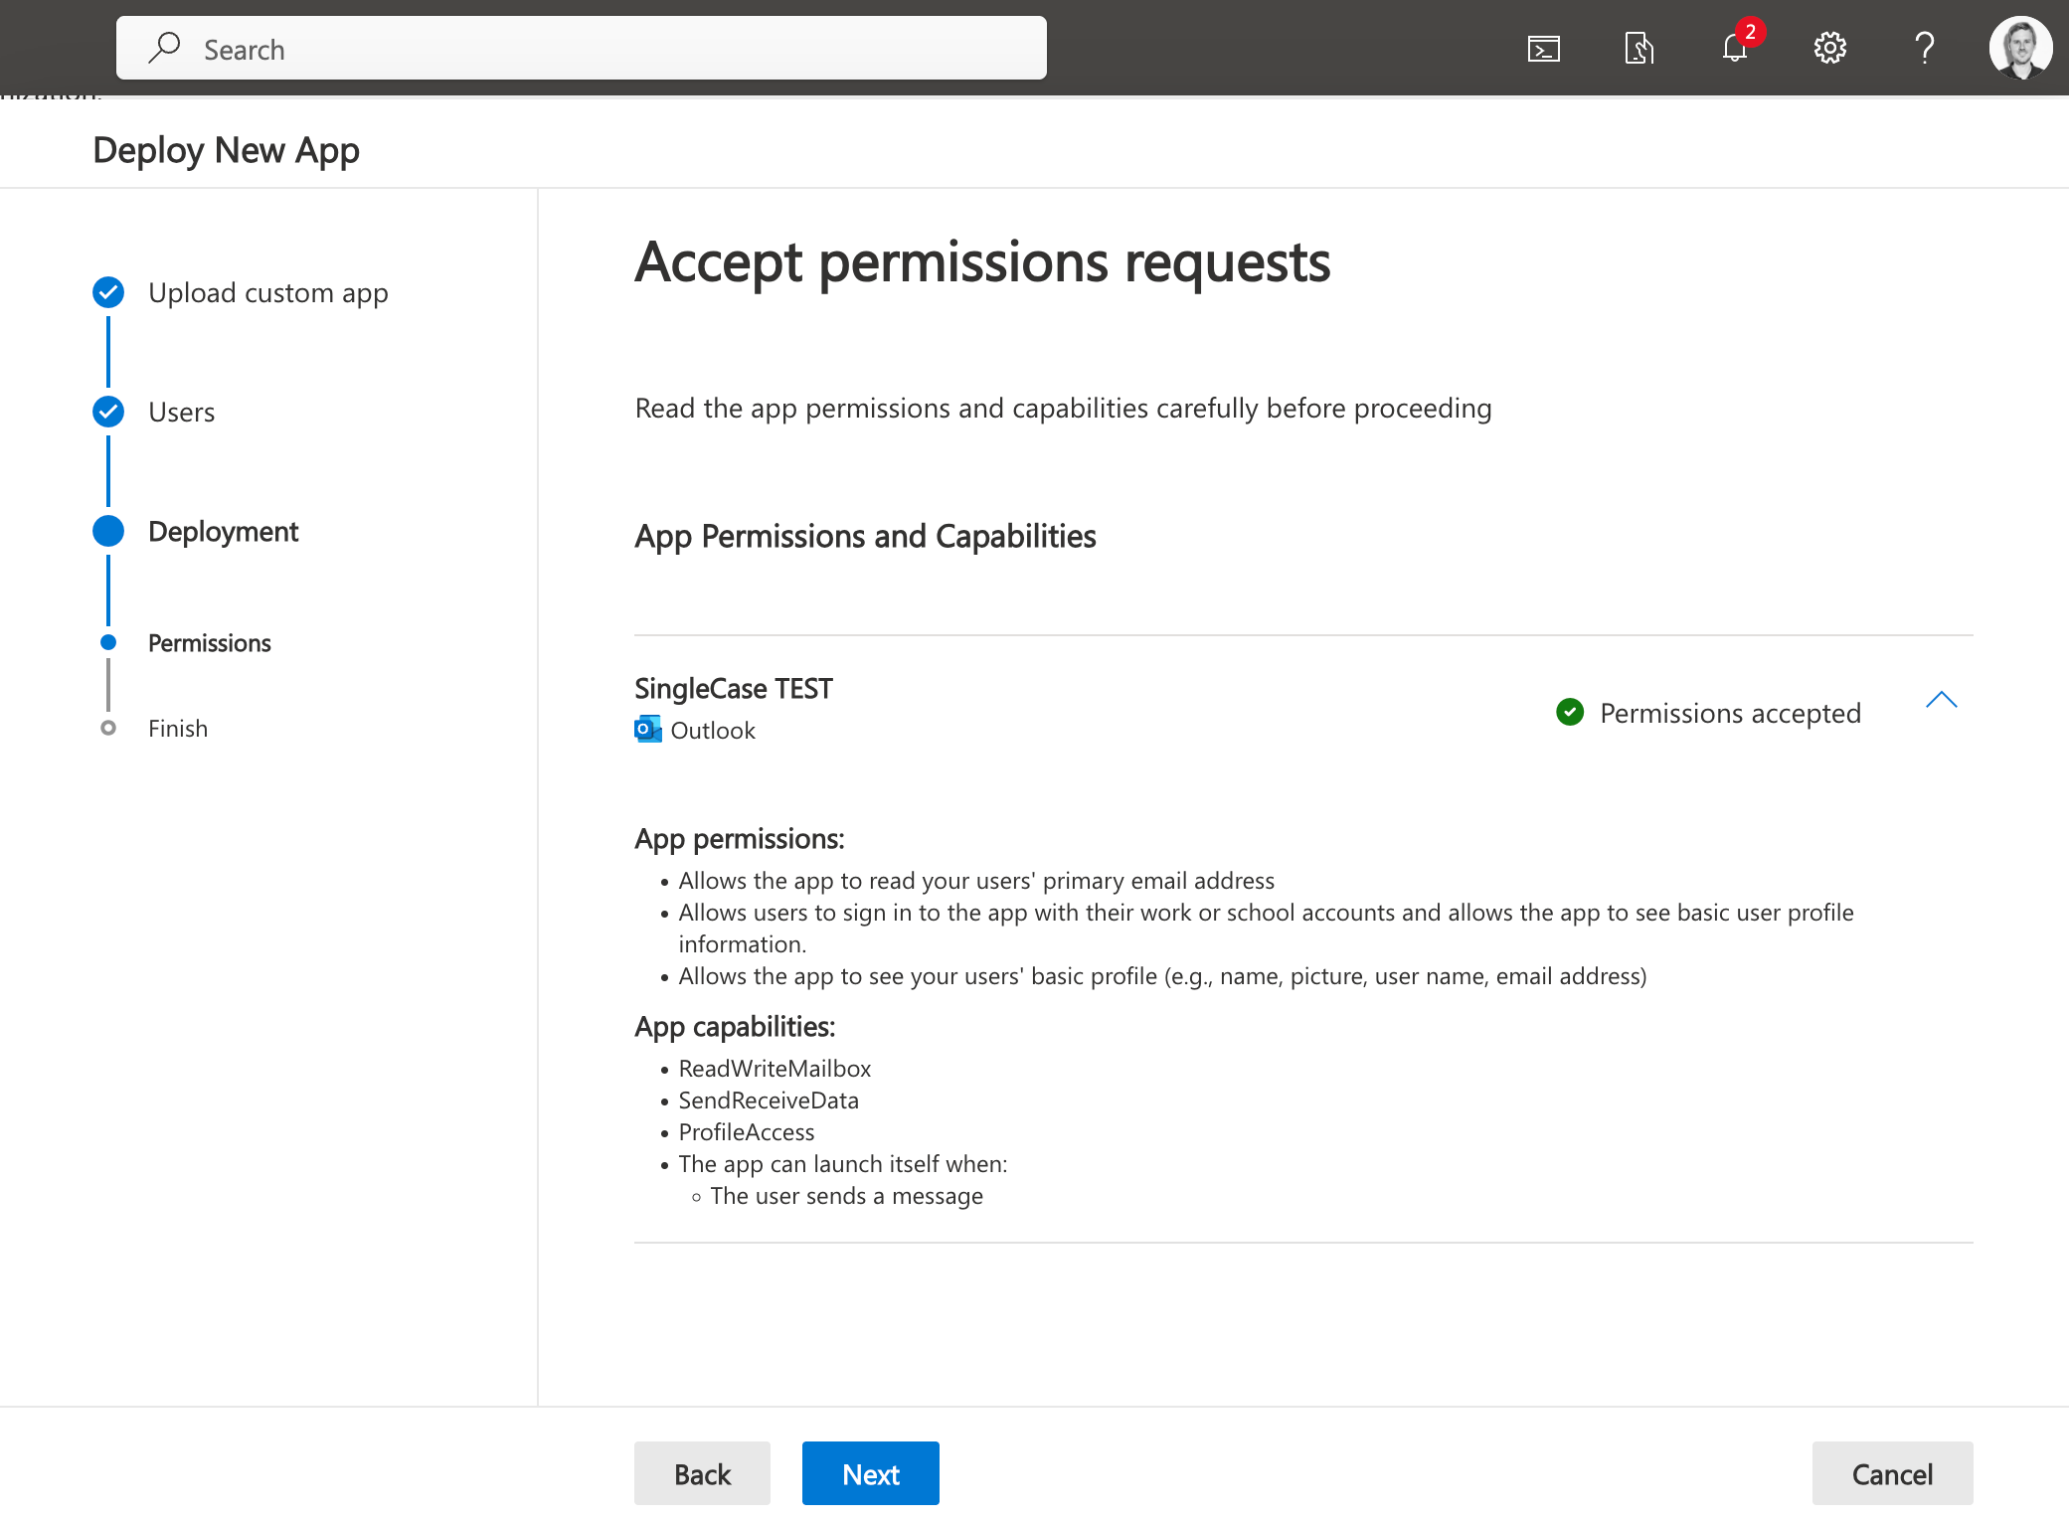Open notifications bell with 2 alerts

tap(1736, 46)
